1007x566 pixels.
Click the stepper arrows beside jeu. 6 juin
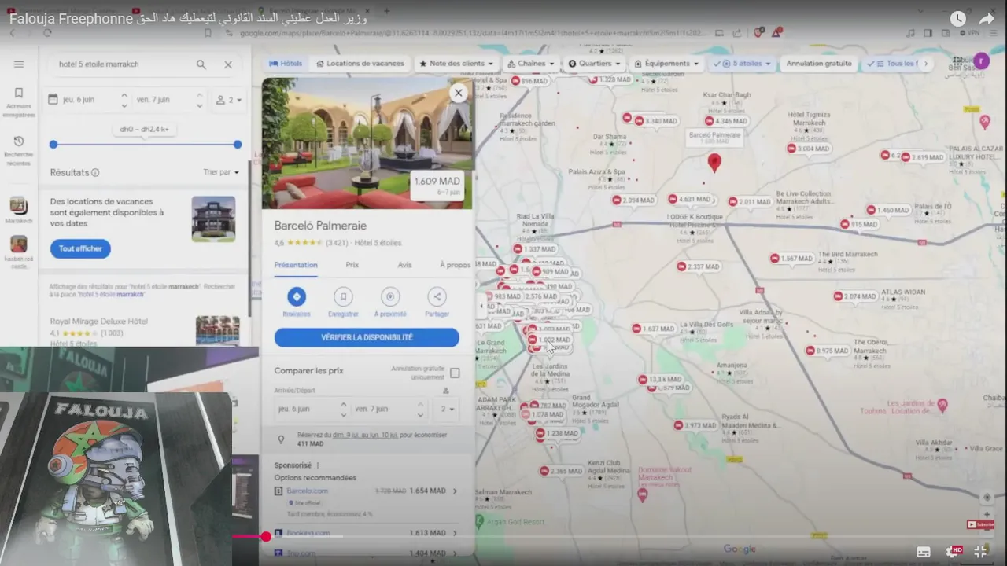(x=124, y=100)
